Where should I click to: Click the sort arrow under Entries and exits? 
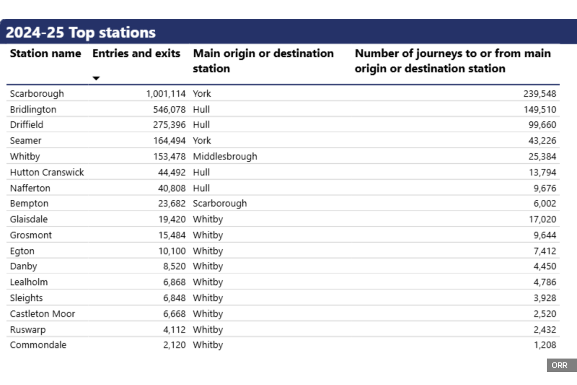[96, 78]
